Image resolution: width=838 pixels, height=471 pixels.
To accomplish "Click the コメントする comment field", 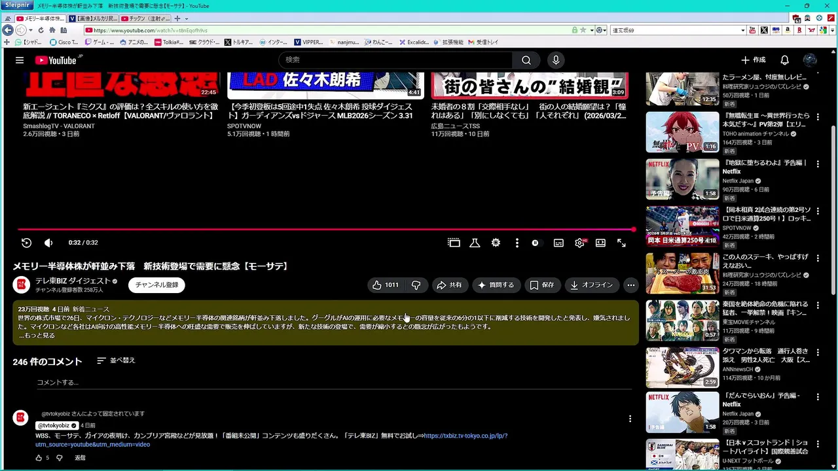I will click(x=334, y=383).
